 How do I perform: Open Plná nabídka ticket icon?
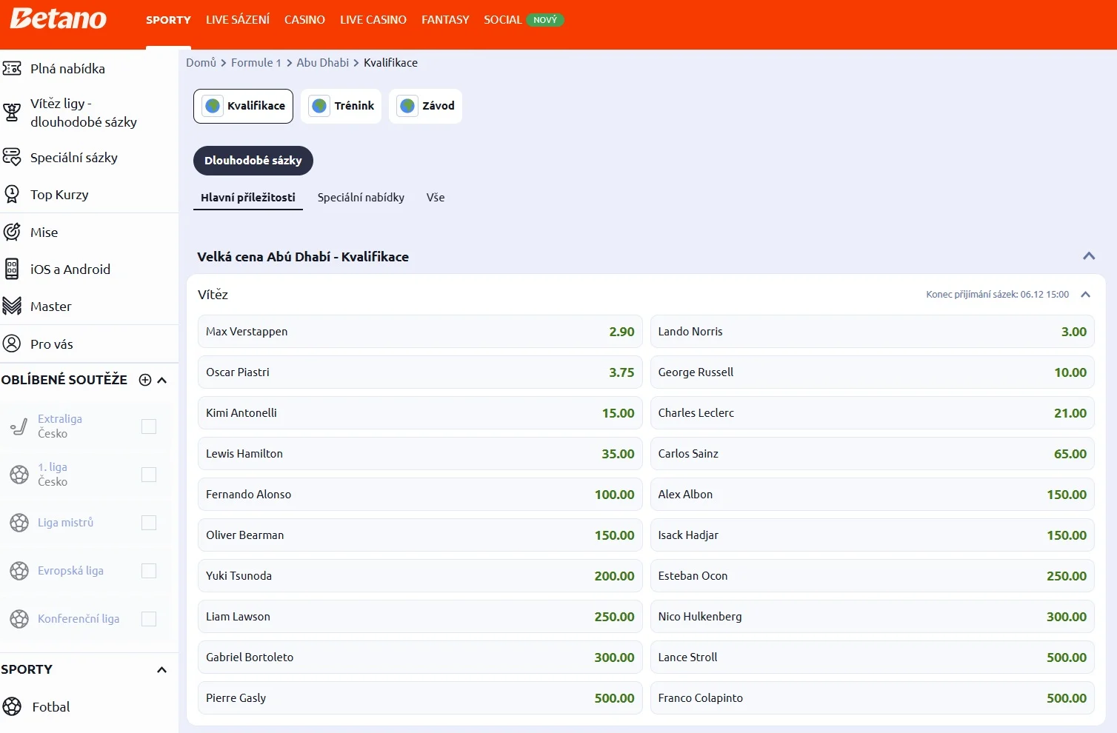[x=12, y=69]
